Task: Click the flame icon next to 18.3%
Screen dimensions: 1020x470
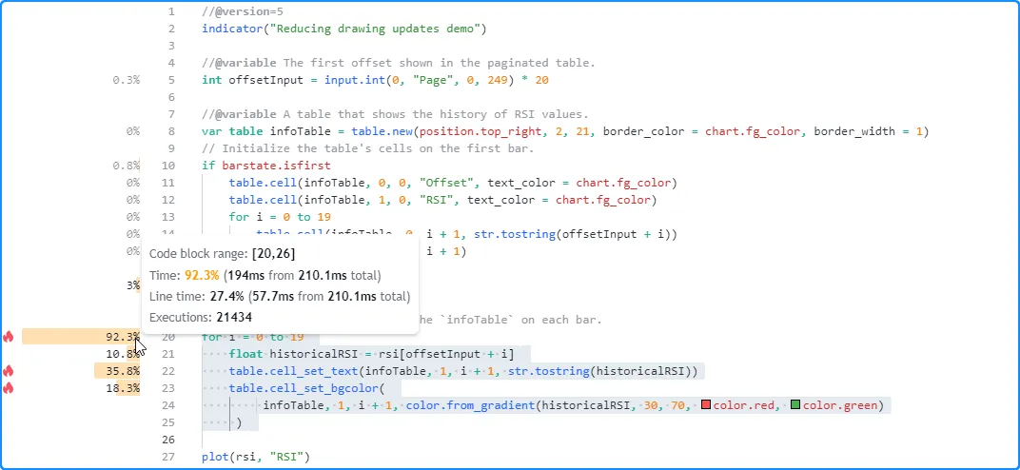Action: 9,388
